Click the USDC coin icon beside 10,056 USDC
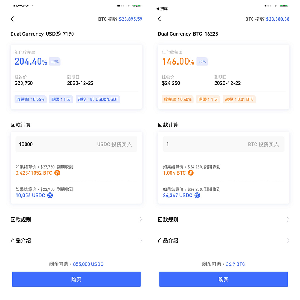The height and width of the screenshot is (300, 300). coord(50,195)
